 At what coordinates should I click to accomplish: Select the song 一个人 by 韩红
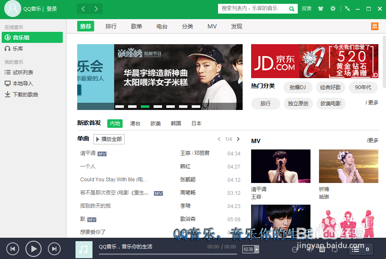160,166
